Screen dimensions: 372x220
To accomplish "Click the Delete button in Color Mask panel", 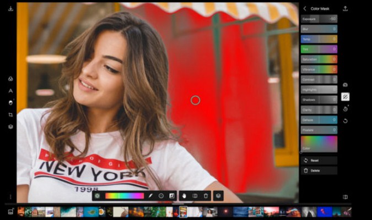I will tap(319, 170).
